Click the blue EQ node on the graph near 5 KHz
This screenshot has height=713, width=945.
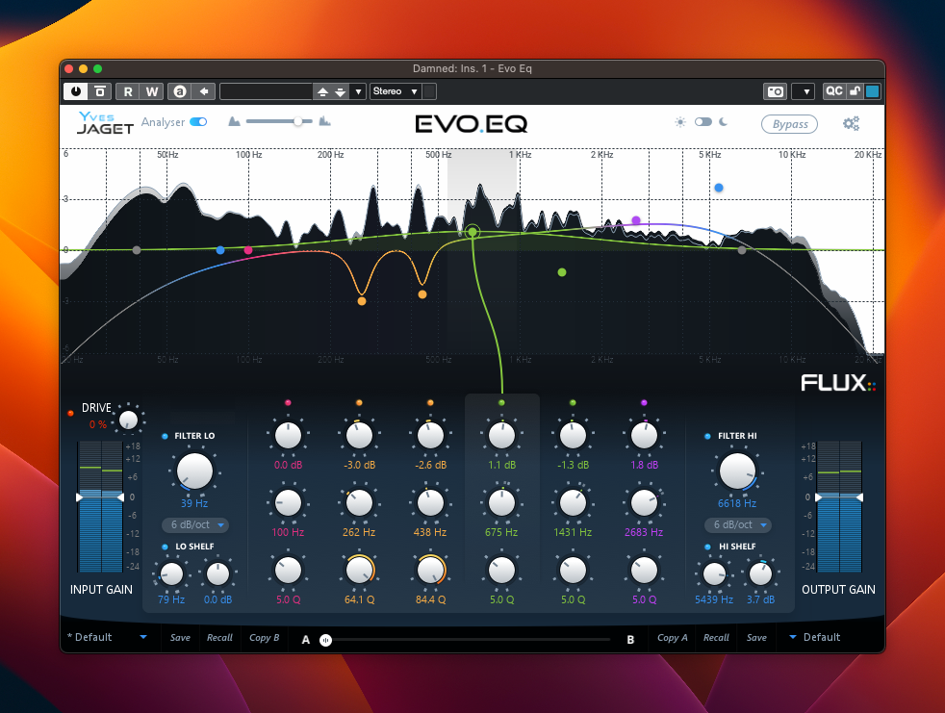pos(719,188)
